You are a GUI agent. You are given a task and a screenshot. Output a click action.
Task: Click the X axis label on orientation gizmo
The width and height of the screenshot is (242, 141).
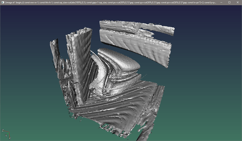[x=9, y=139]
